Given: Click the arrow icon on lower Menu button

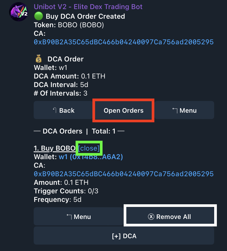Looking at the screenshot, I should [x=69, y=217].
